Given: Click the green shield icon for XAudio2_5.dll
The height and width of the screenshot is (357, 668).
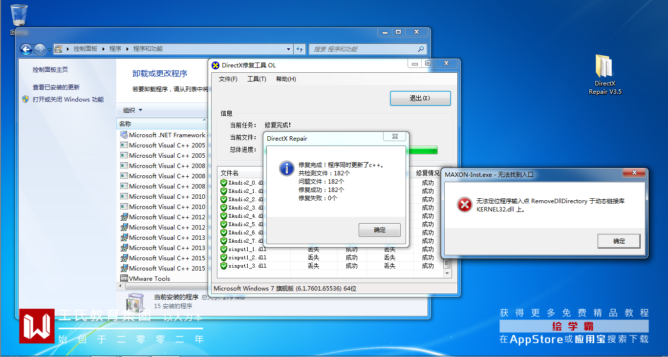Looking at the screenshot, I should [x=224, y=224].
